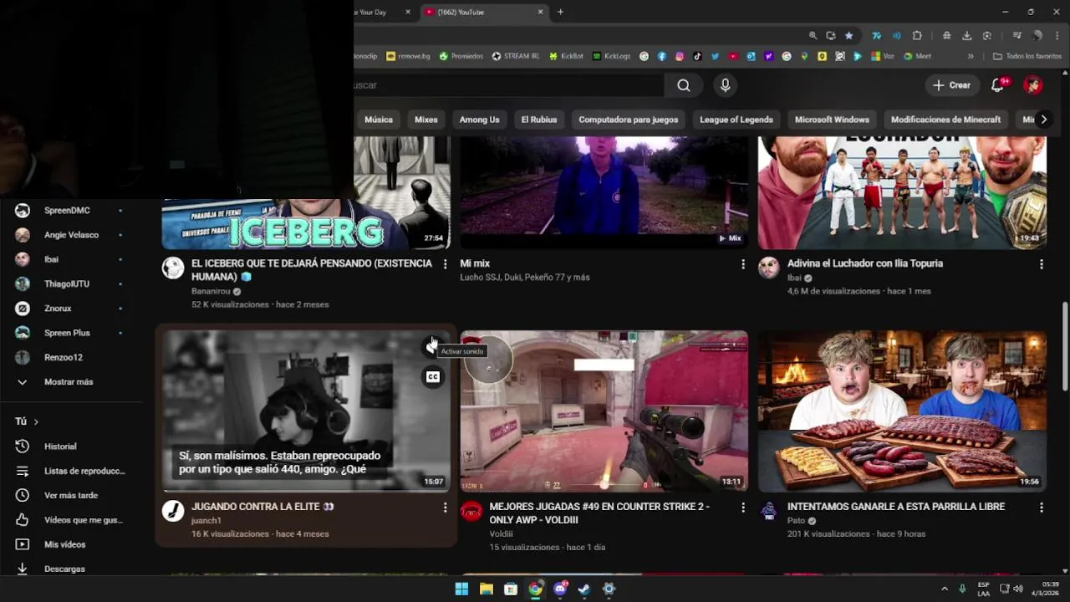Select the Mixes filter chip
The width and height of the screenshot is (1070, 602).
tap(426, 120)
